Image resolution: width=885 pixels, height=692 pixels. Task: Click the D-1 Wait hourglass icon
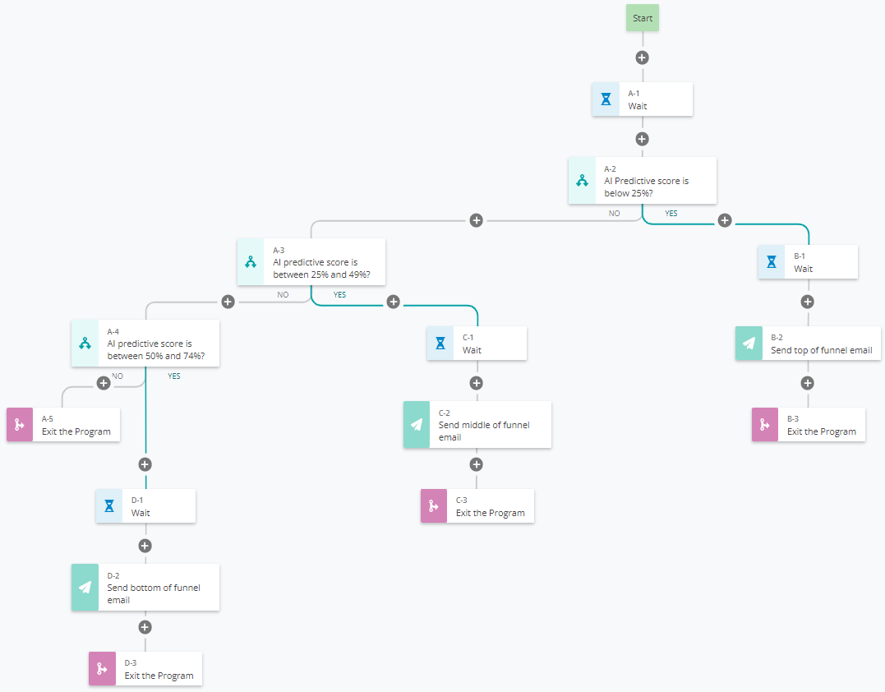pyautogui.click(x=109, y=505)
